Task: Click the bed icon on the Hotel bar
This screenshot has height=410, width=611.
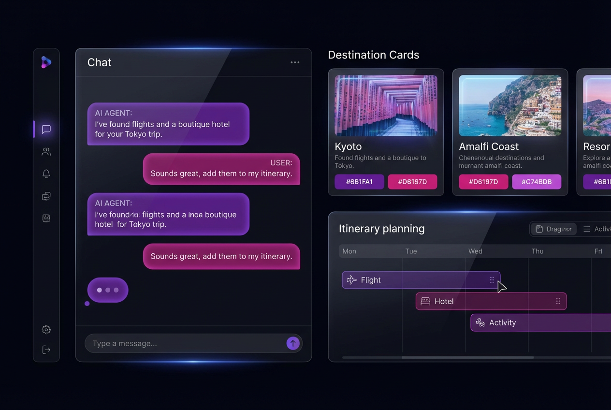Action: (425, 301)
